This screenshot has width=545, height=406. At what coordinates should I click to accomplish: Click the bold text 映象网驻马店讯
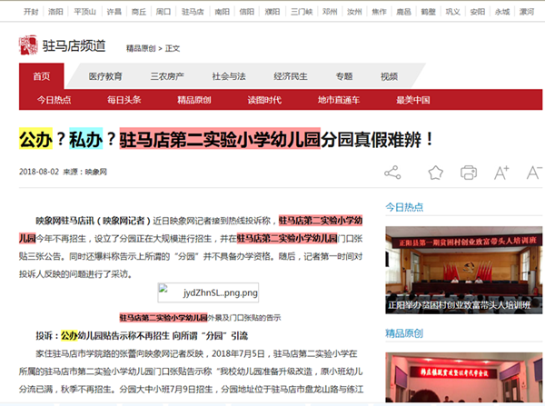tap(65, 221)
